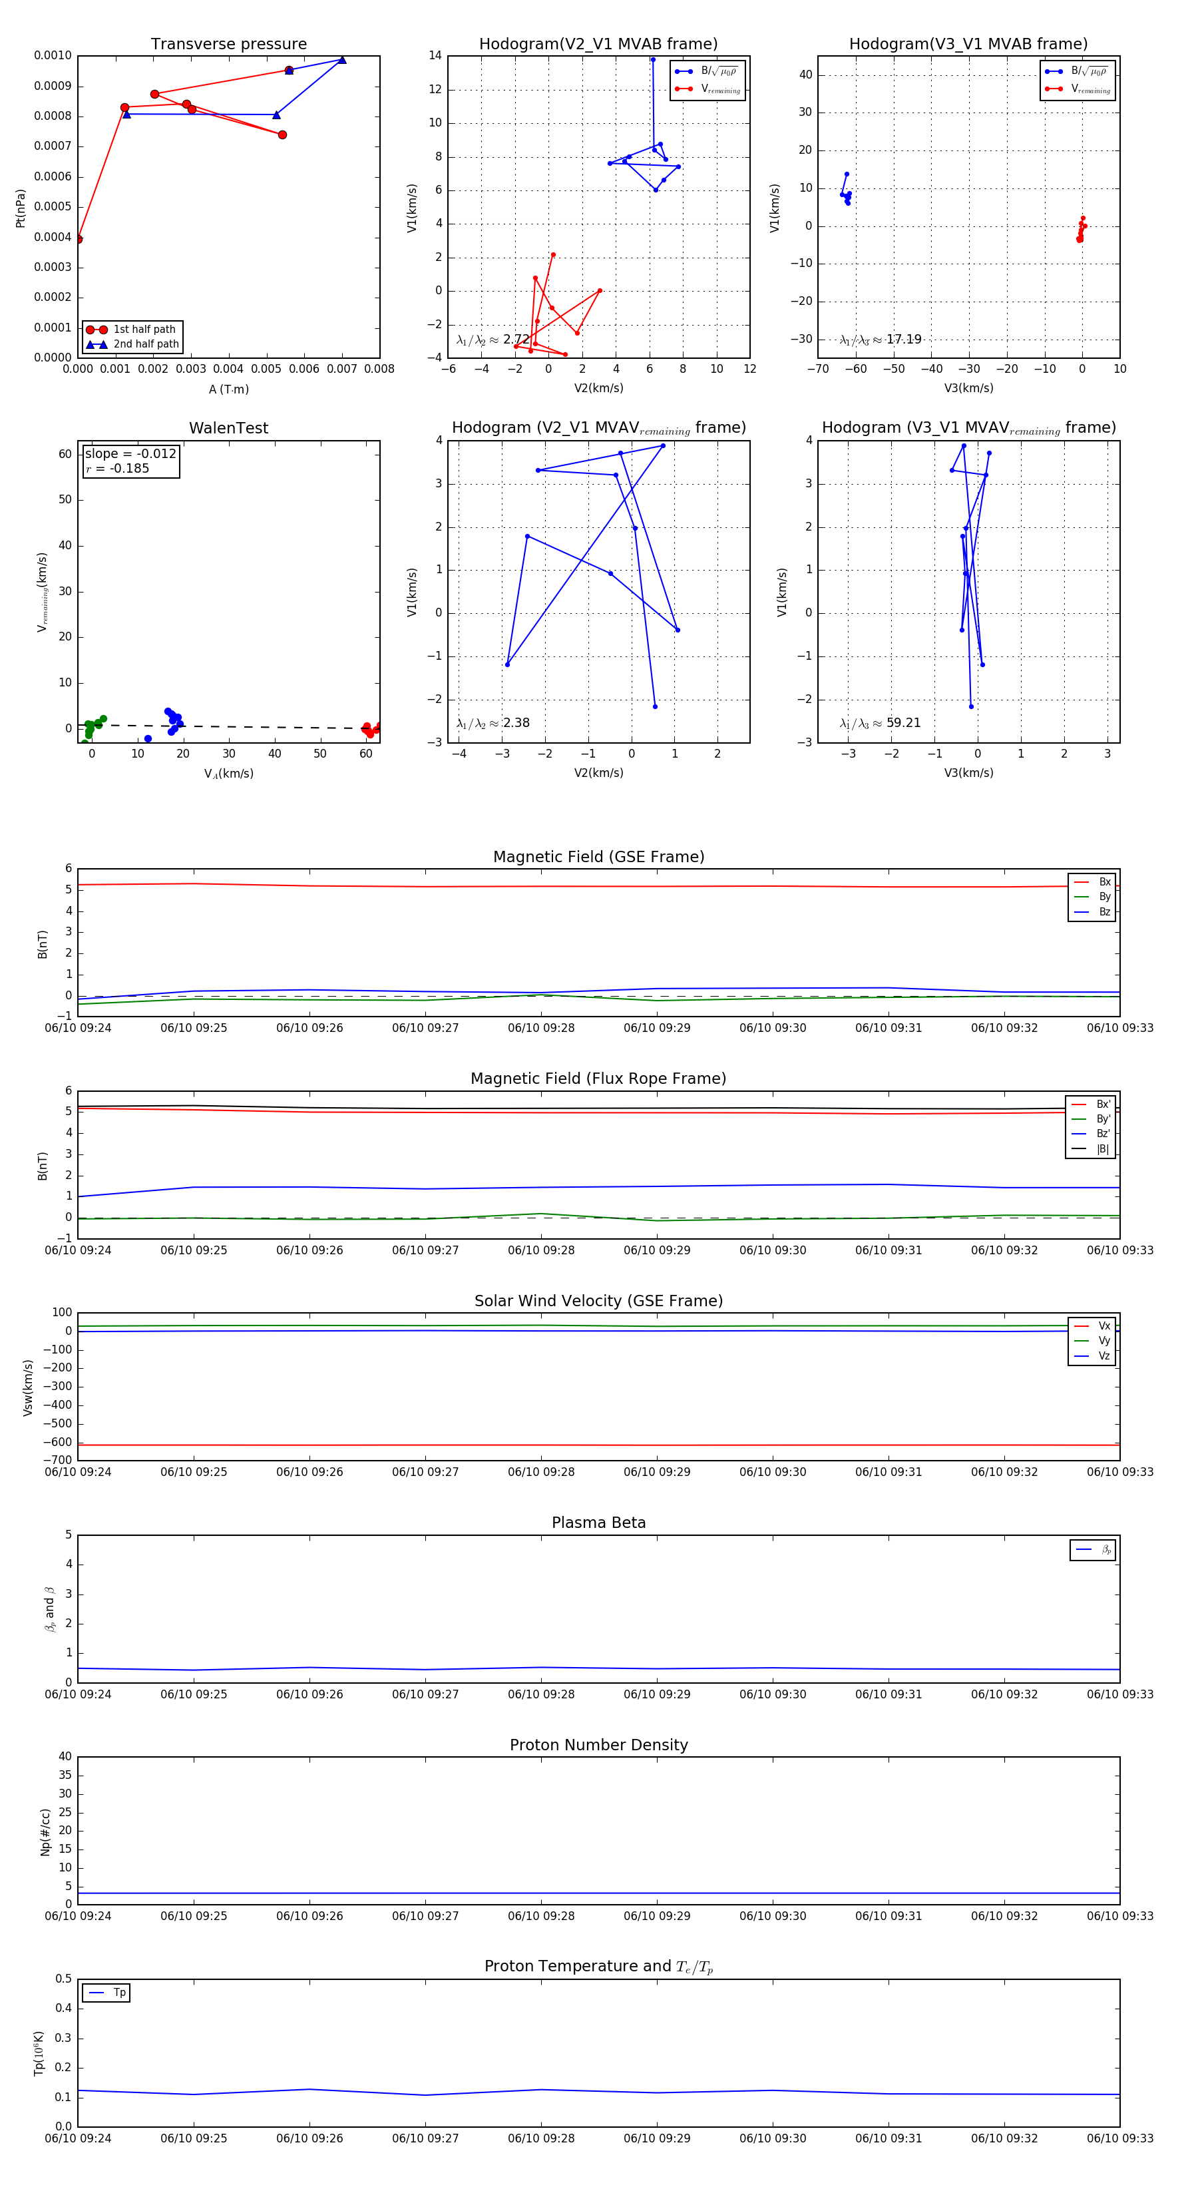Click the 'Proton Temperature and Te/Tp' title
The image size is (1198, 2197).
(x=598, y=1966)
